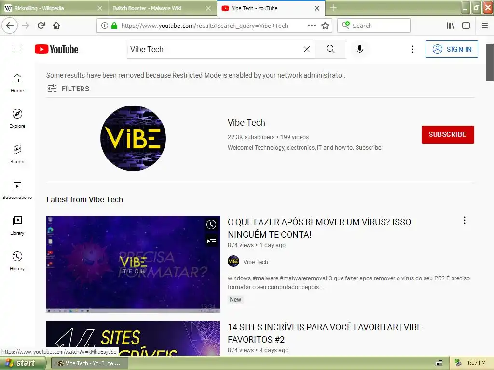Click the green padlock security icon
The height and width of the screenshot is (370, 494).
114,26
